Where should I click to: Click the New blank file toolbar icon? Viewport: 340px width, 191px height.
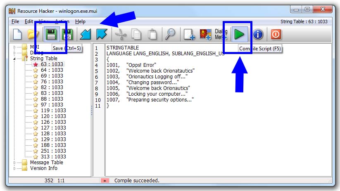(17, 34)
